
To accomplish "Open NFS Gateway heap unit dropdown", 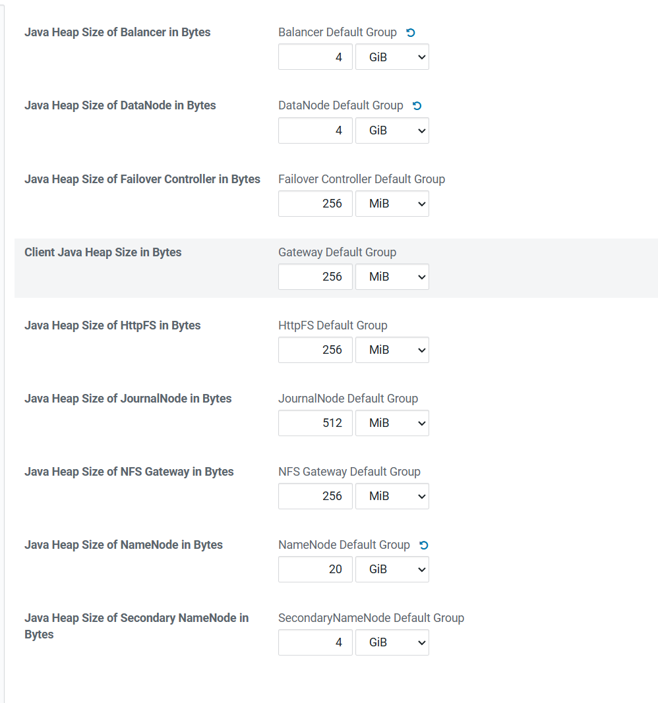I will coord(392,496).
